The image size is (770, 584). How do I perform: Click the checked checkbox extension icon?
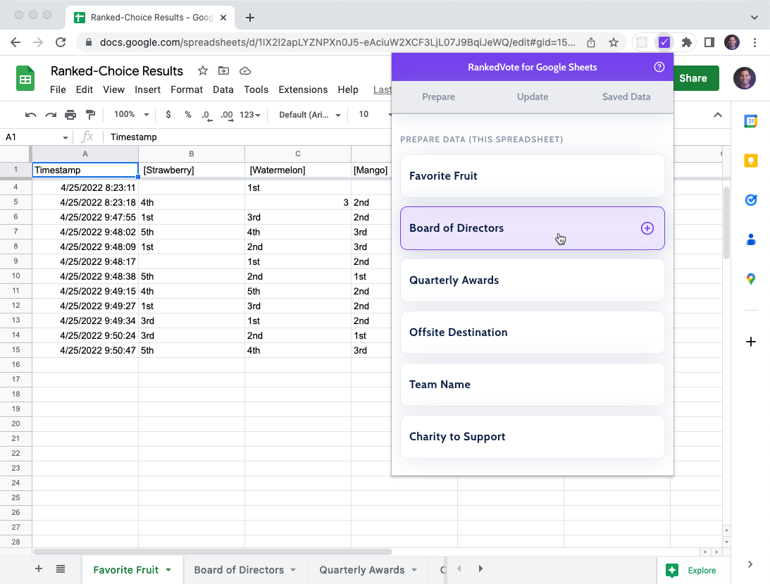pos(664,42)
